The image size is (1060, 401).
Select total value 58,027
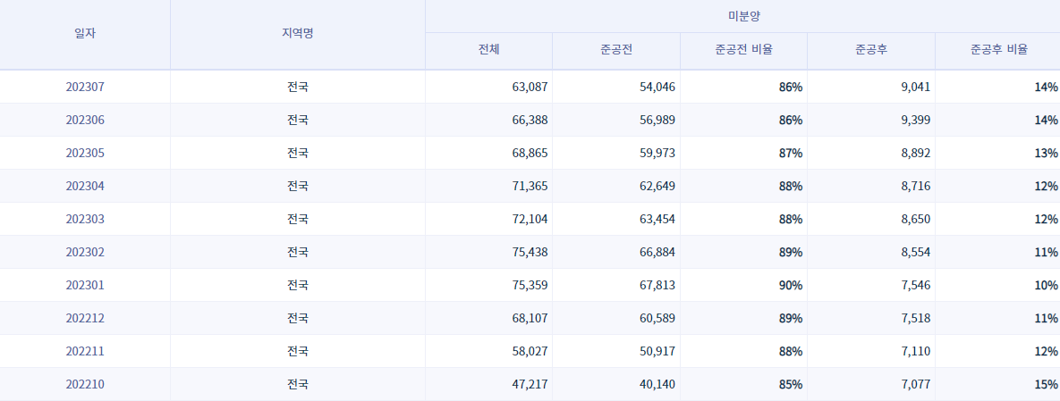point(530,351)
